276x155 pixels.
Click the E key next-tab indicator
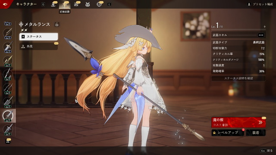(x=109, y=4)
